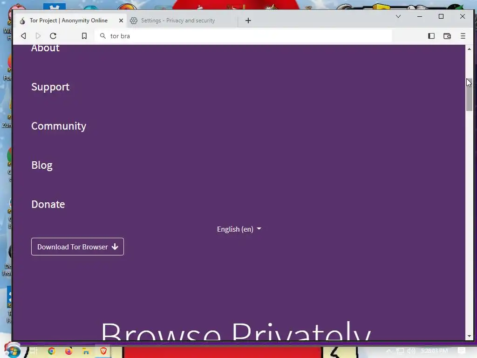Open the Windows Start button
Image resolution: width=477 pixels, height=358 pixels.
(x=12, y=351)
